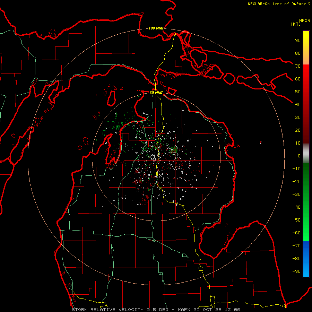Select the -90 value on velocity scale
Image resolution: width=312 pixels, height=312 pixels.
point(296,271)
